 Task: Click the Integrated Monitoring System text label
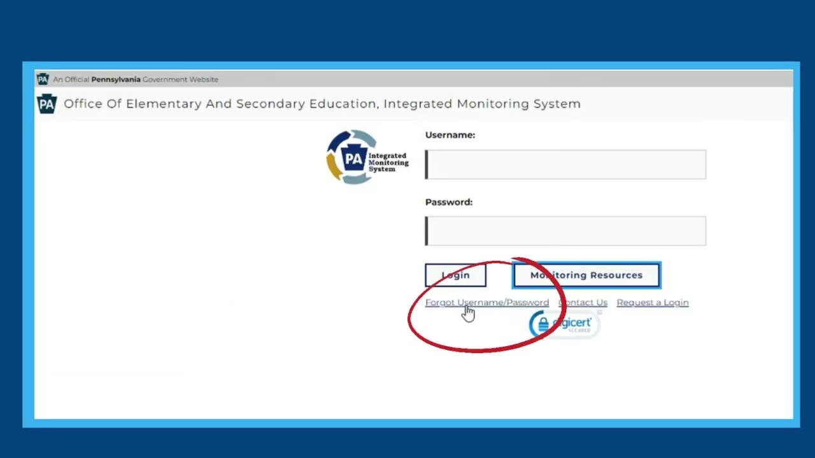pos(388,162)
